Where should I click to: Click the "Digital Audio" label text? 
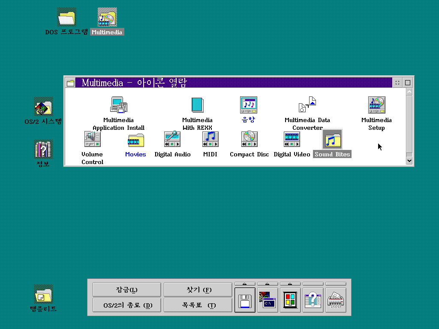click(x=172, y=154)
